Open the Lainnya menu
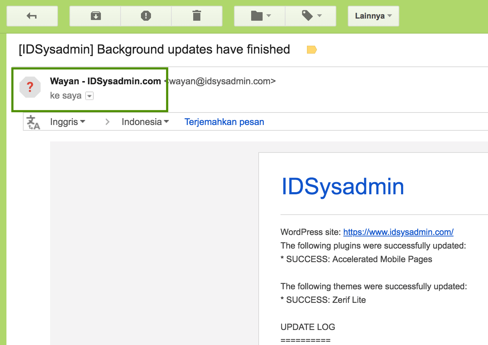This screenshot has height=345, width=488. click(x=373, y=16)
